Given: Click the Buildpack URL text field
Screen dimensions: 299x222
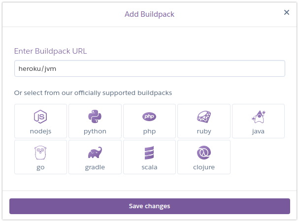Looking at the screenshot, I should tap(150, 68).
